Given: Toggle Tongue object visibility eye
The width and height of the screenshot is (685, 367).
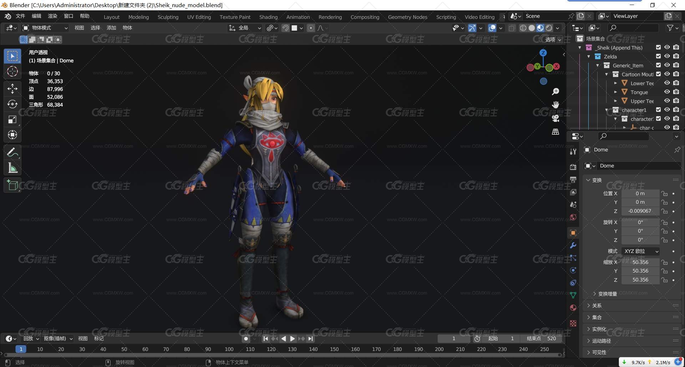Looking at the screenshot, I should click(x=667, y=92).
